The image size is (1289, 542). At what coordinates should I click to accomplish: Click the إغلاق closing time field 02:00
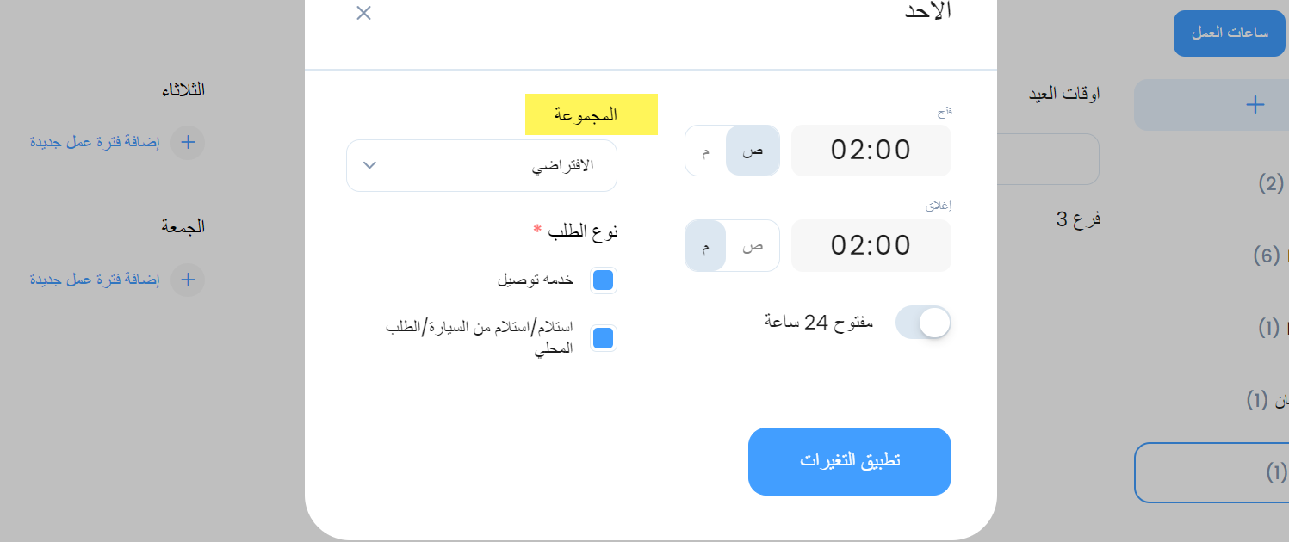871,245
